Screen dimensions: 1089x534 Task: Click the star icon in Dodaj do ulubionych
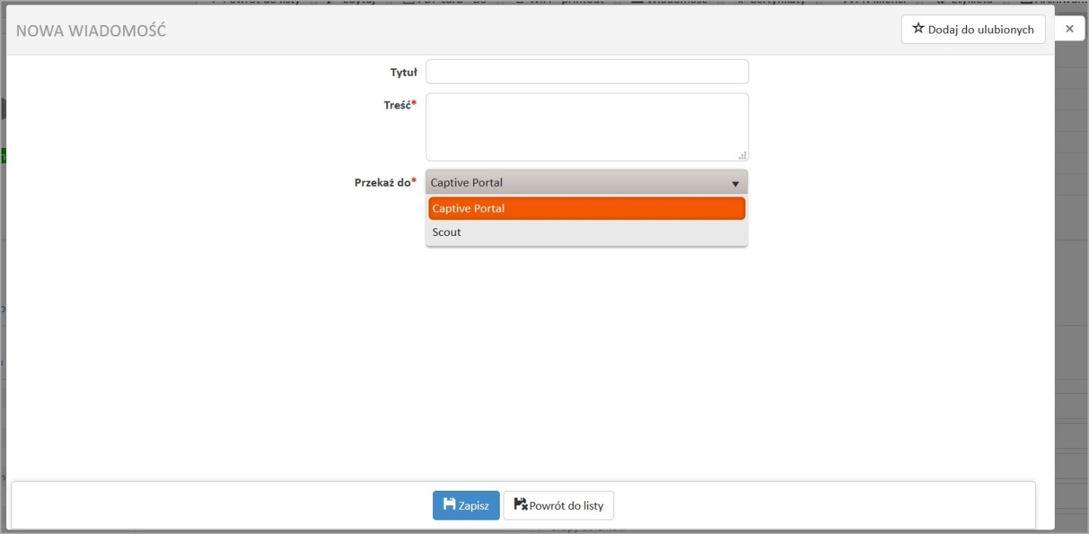pyautogui.click(x=918, y=28)
